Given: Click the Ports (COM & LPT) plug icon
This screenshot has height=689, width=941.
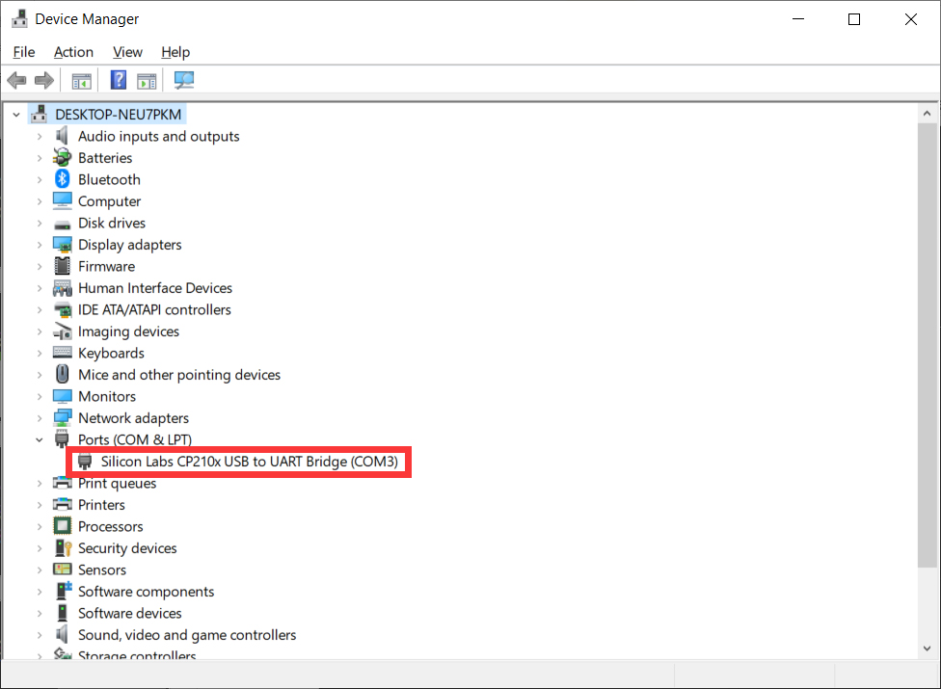Looking at the screenshot, I should pos(62,439).
